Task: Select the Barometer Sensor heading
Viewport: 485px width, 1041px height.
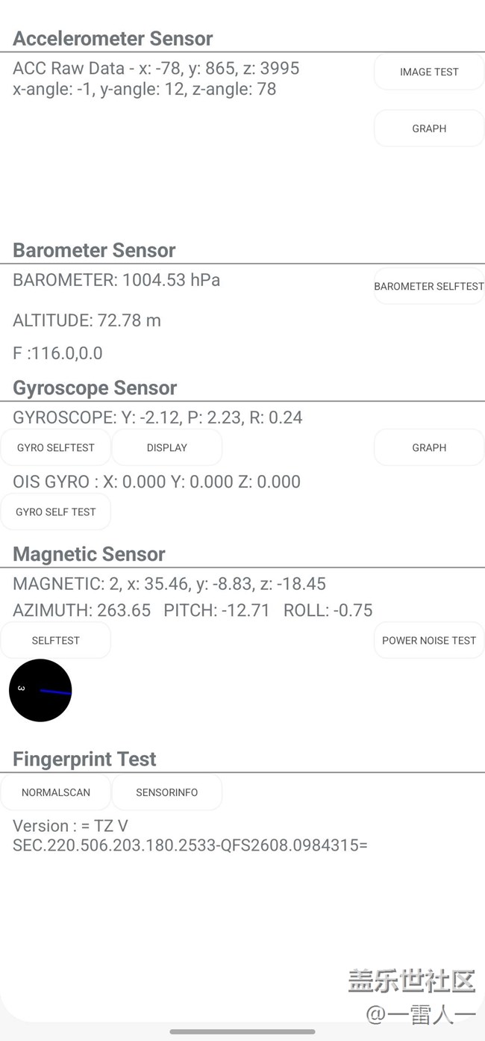Action: click(94, 250)
